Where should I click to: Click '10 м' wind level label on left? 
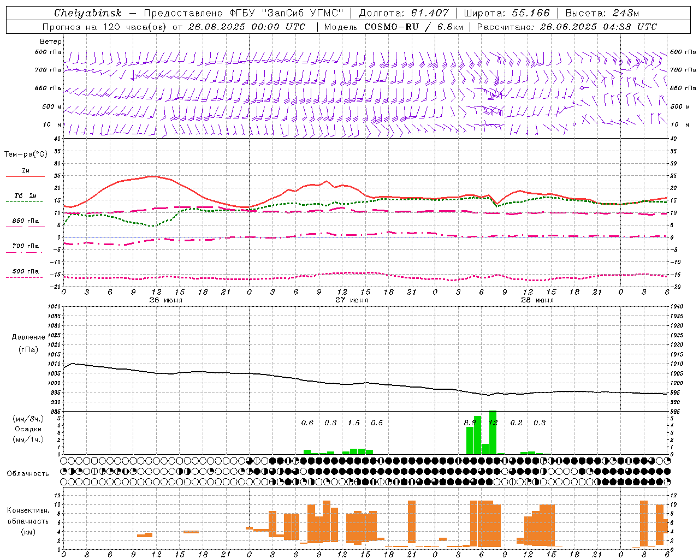coord(52,124)
